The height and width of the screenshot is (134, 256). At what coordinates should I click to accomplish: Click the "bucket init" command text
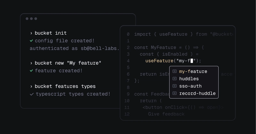pyautogui.click(x=51, y=33)
